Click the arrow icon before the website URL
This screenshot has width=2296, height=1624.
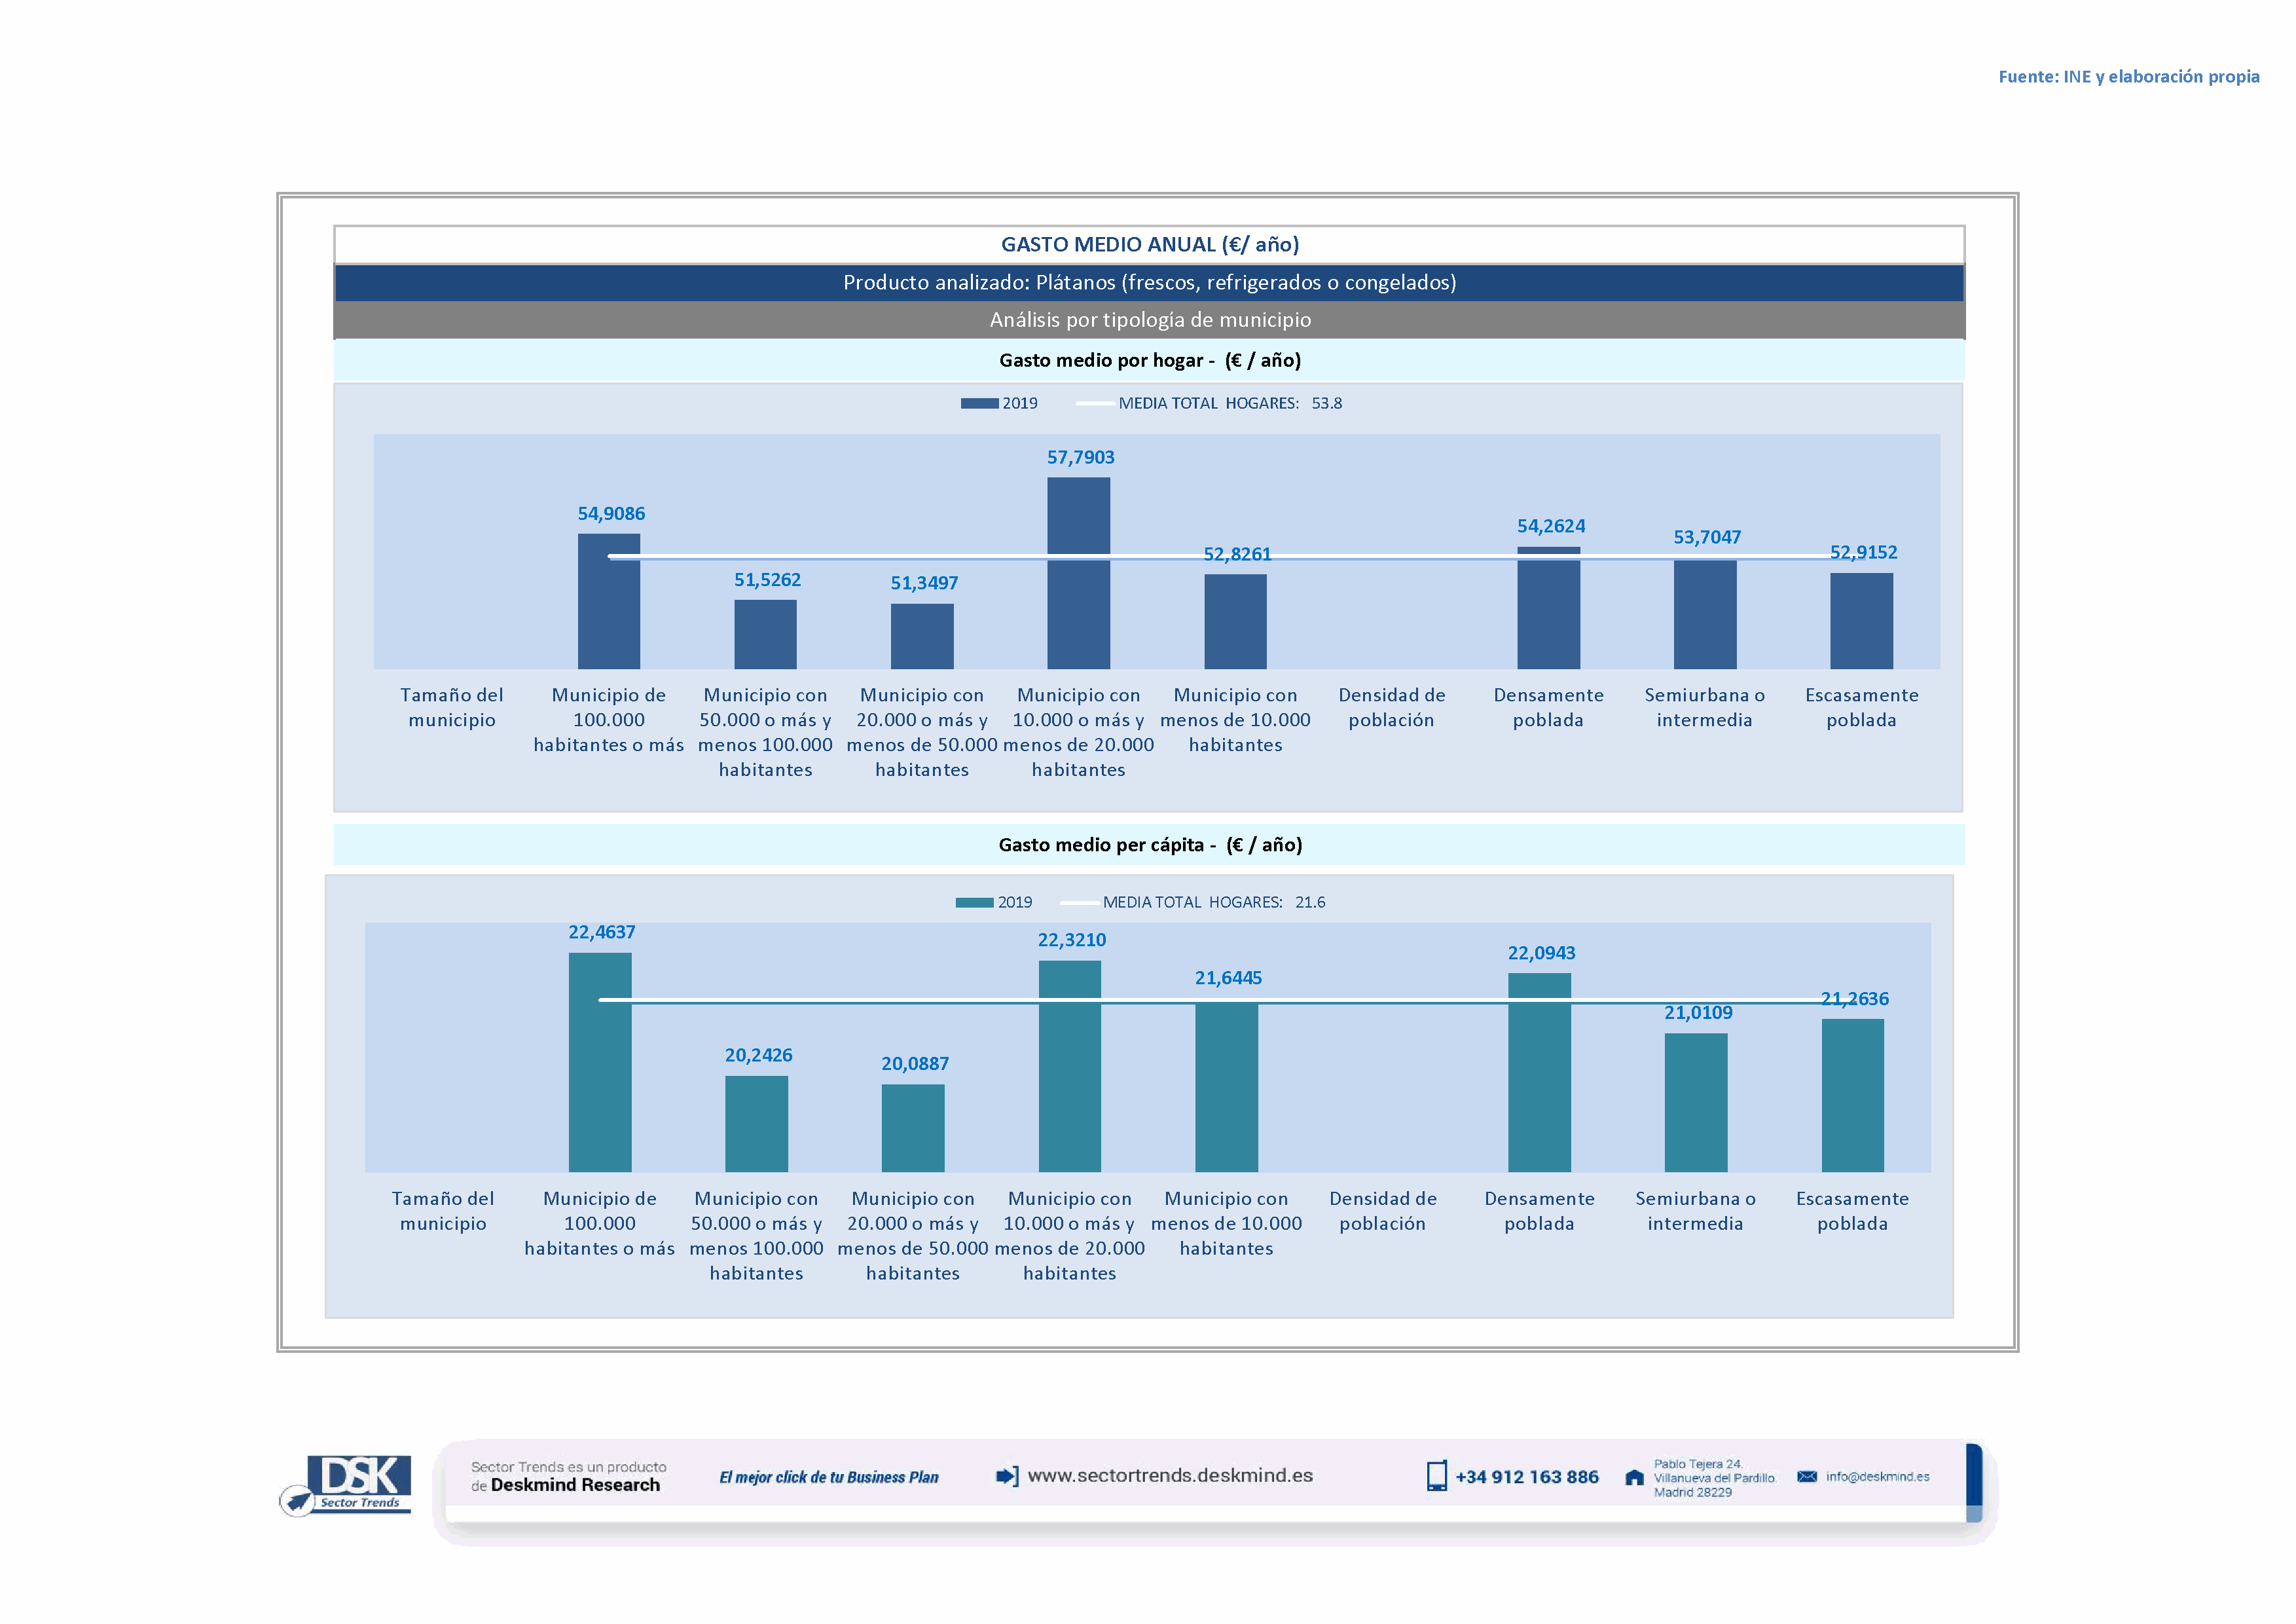pyautogui.click(x=1007, y=1476)
